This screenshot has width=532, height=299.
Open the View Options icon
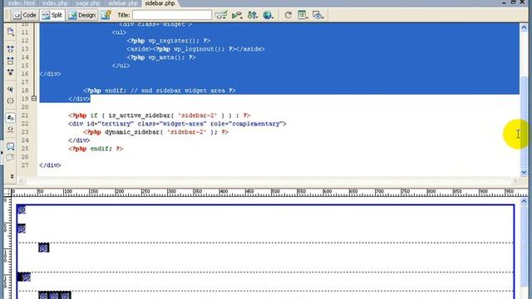pyautogui.click(x=303, y=15)
